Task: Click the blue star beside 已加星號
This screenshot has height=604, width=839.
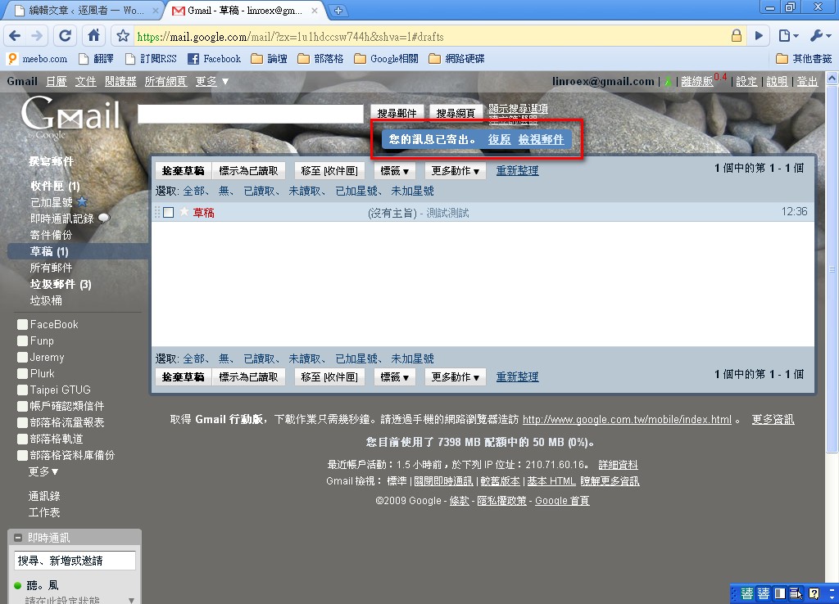Action: coord(82,201)
